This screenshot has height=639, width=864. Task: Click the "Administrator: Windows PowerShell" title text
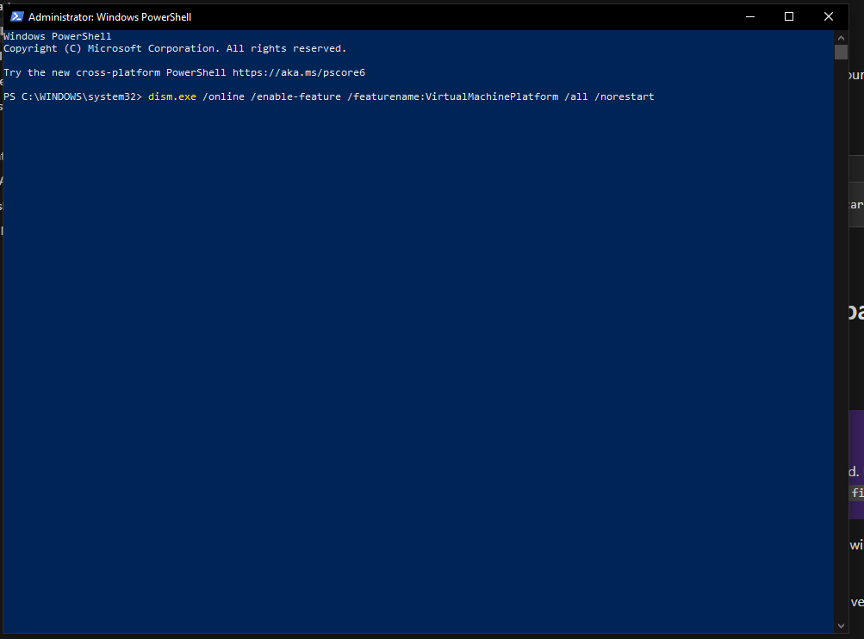(x=109, y=17)
